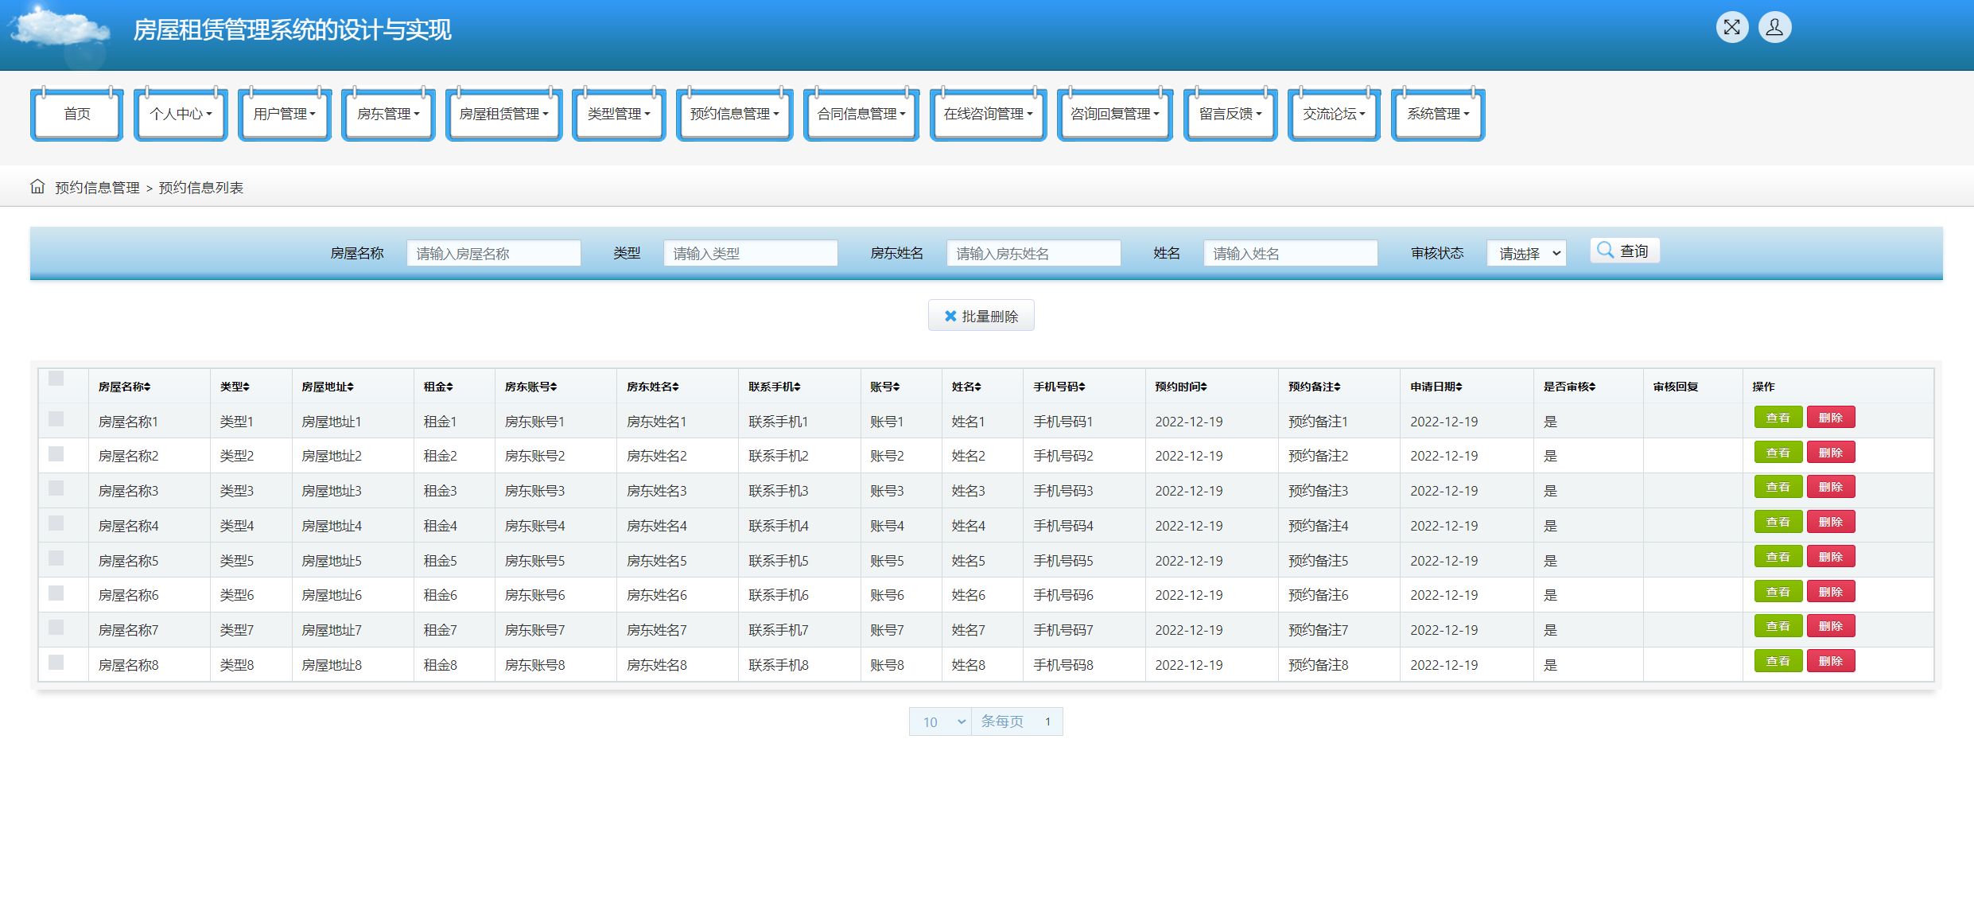
Task: Click the fullscreen toggle icon in header
Action: coord(1731,28)
